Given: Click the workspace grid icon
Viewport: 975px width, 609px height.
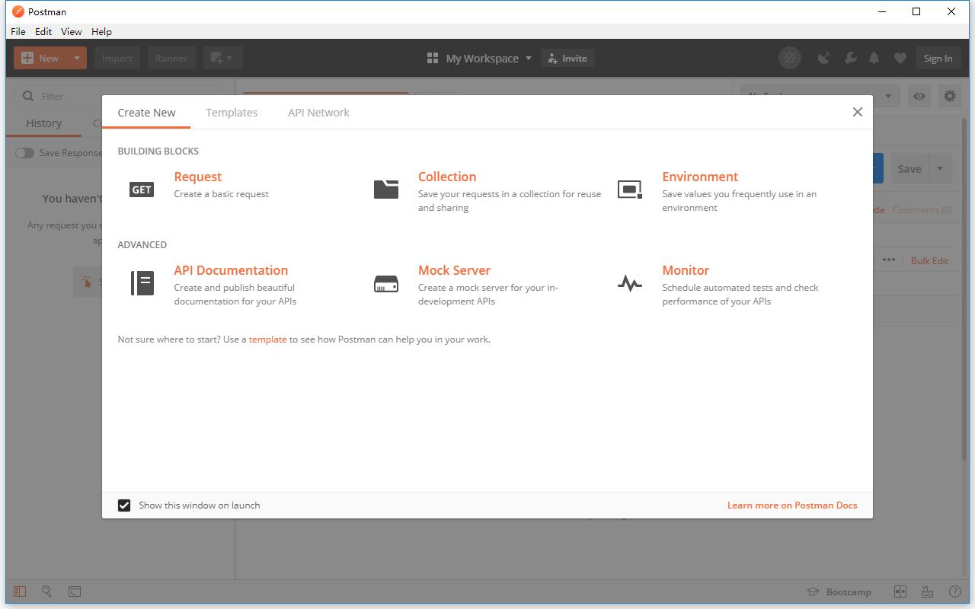Looking at the screenshot, I should (x=433, y=58).
